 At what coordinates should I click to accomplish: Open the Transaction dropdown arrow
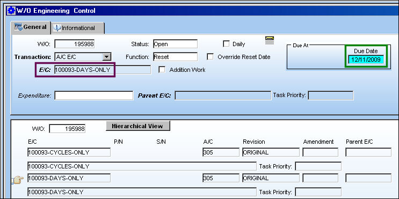pyautogui.click(x=106, y=57)
